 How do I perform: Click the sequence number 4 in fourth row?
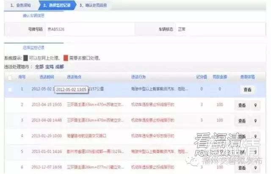22,136
